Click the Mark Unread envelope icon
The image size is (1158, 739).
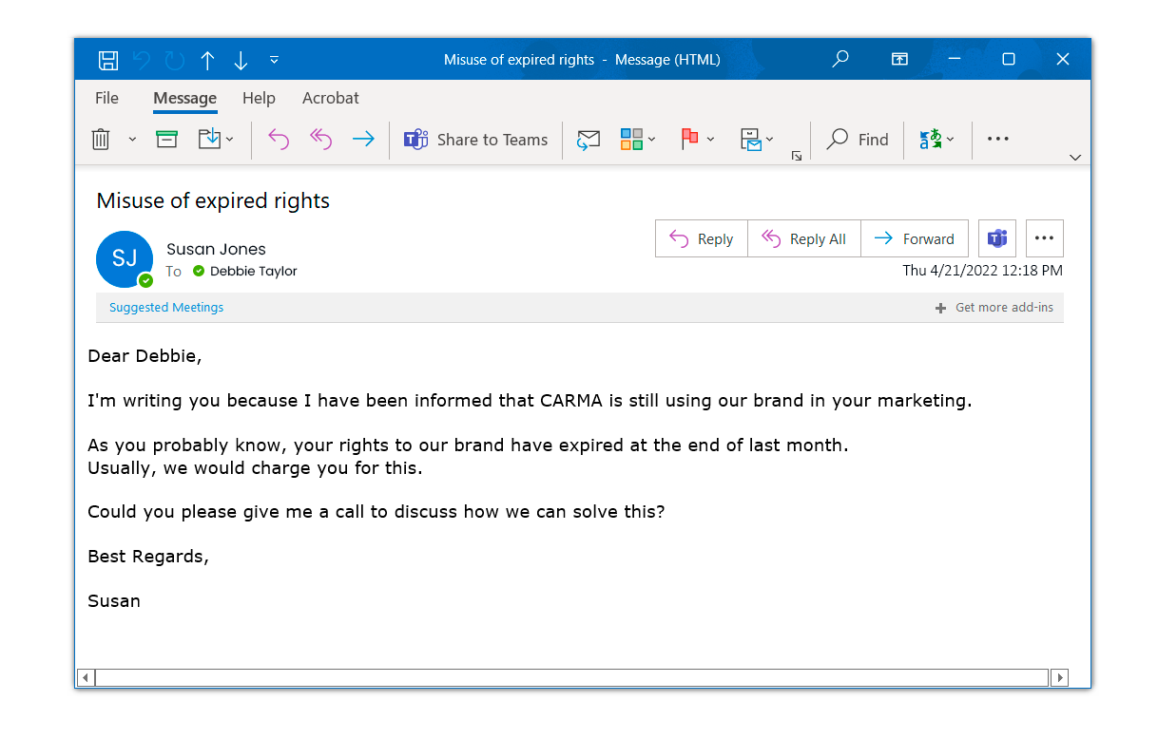(589, 140)
